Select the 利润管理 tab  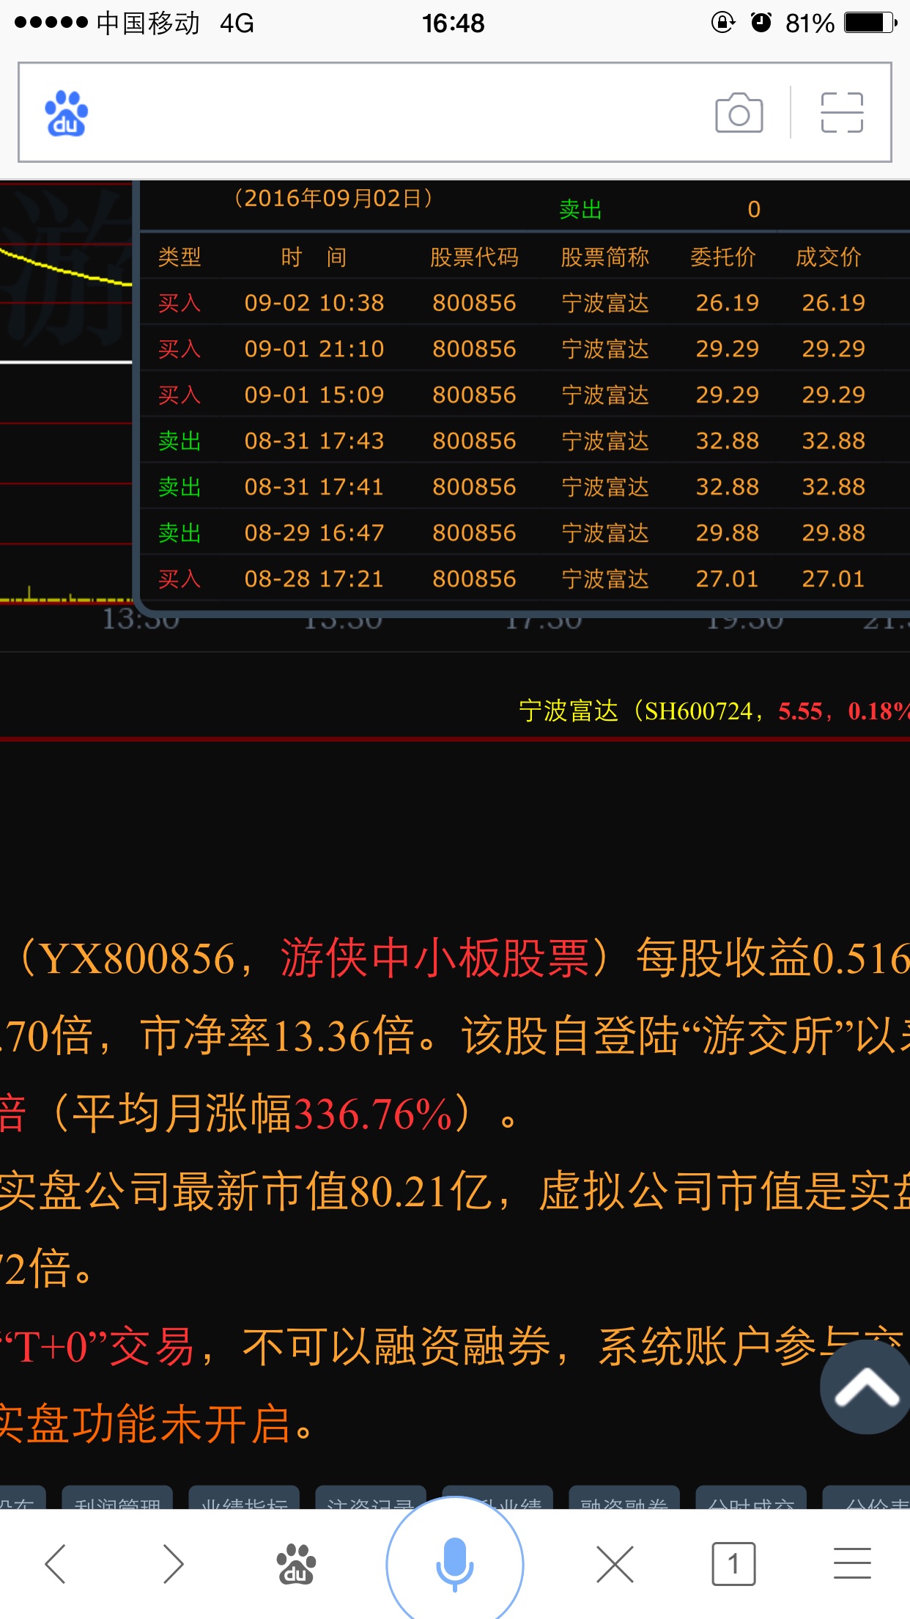click(x=117, y=1499)
